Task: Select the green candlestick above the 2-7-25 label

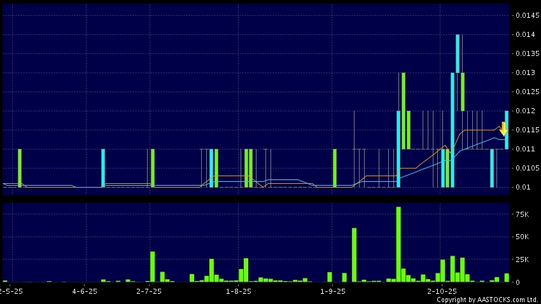Action: point(153,168)
